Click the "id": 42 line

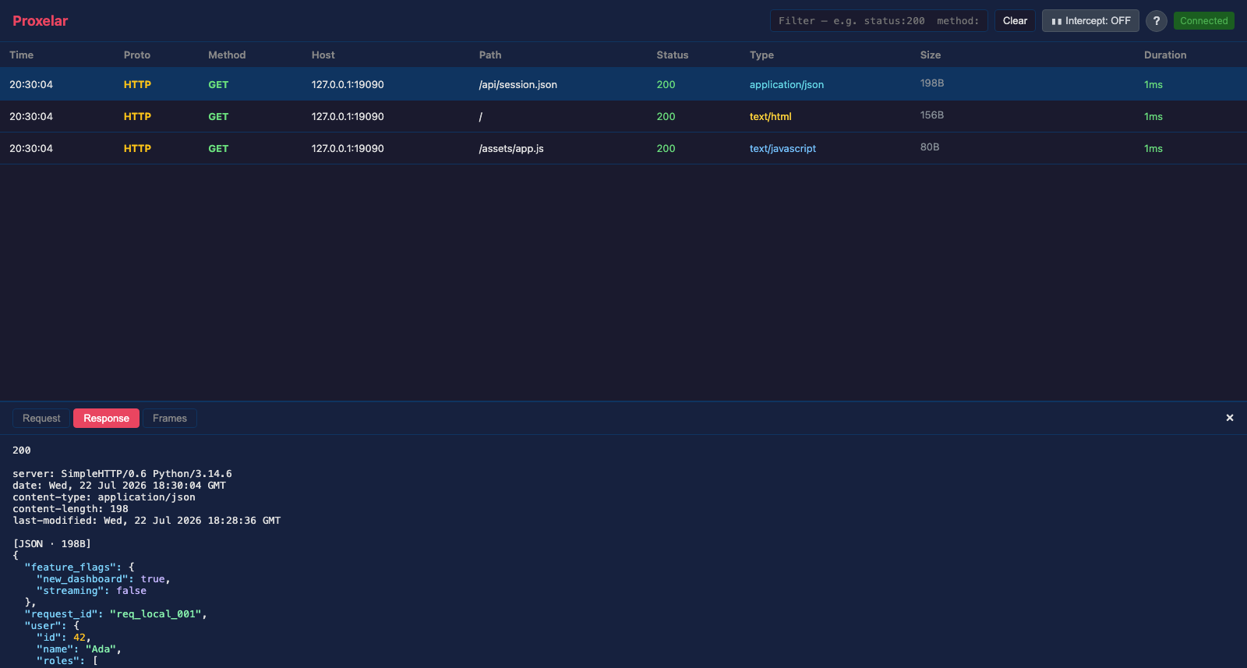64,638
